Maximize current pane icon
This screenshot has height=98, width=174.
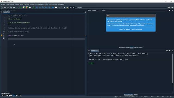click(x=56, y=7)
